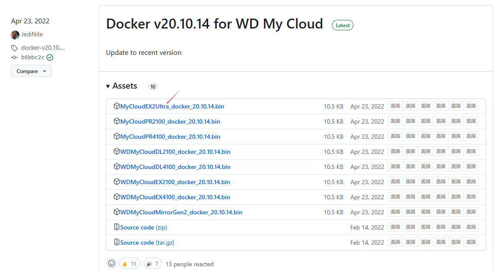Click file icon of Source code (tar.gz)
This screenshot has width=501, height=271.
pos(117,242)
